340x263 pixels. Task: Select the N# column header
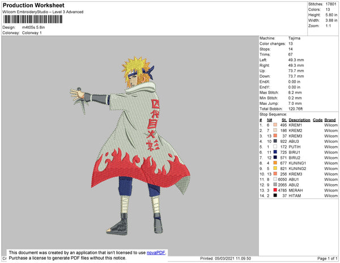tap(270, 120)
